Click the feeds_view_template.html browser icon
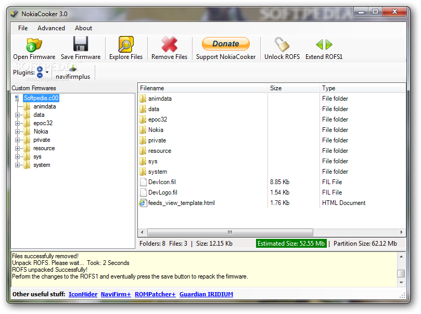This screenshot has height=314, width=421. tap(143, 203)
